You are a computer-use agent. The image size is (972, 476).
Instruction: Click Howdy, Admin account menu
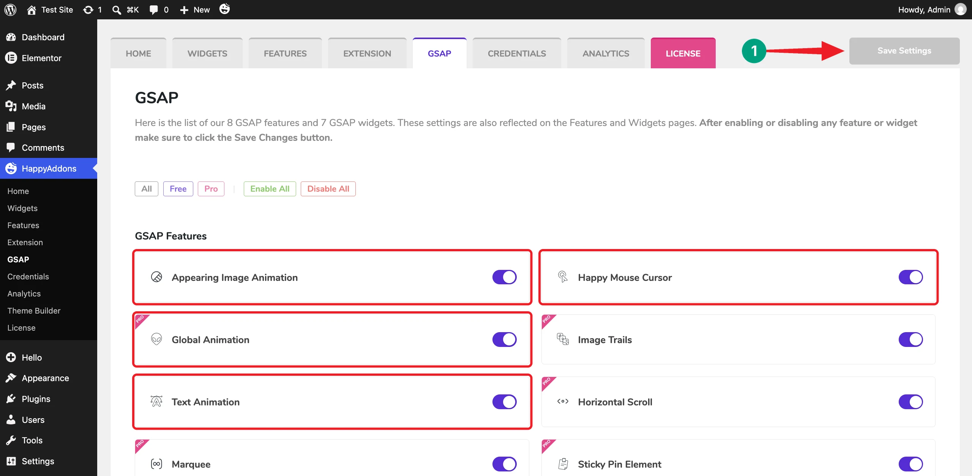(x=932, y=9)
